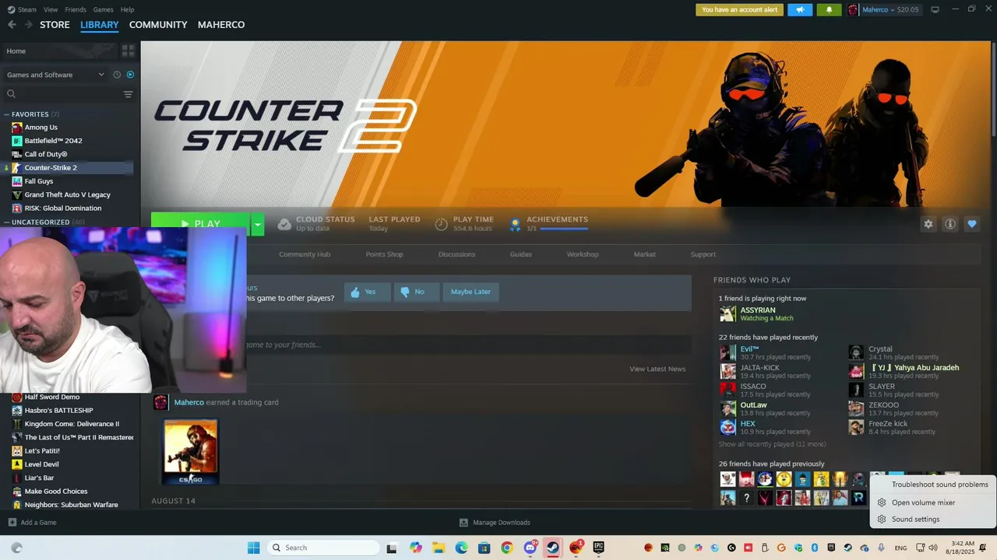Click Yes to recommend the game
This screenshot has width=997, height=560.
coord(368,292)
